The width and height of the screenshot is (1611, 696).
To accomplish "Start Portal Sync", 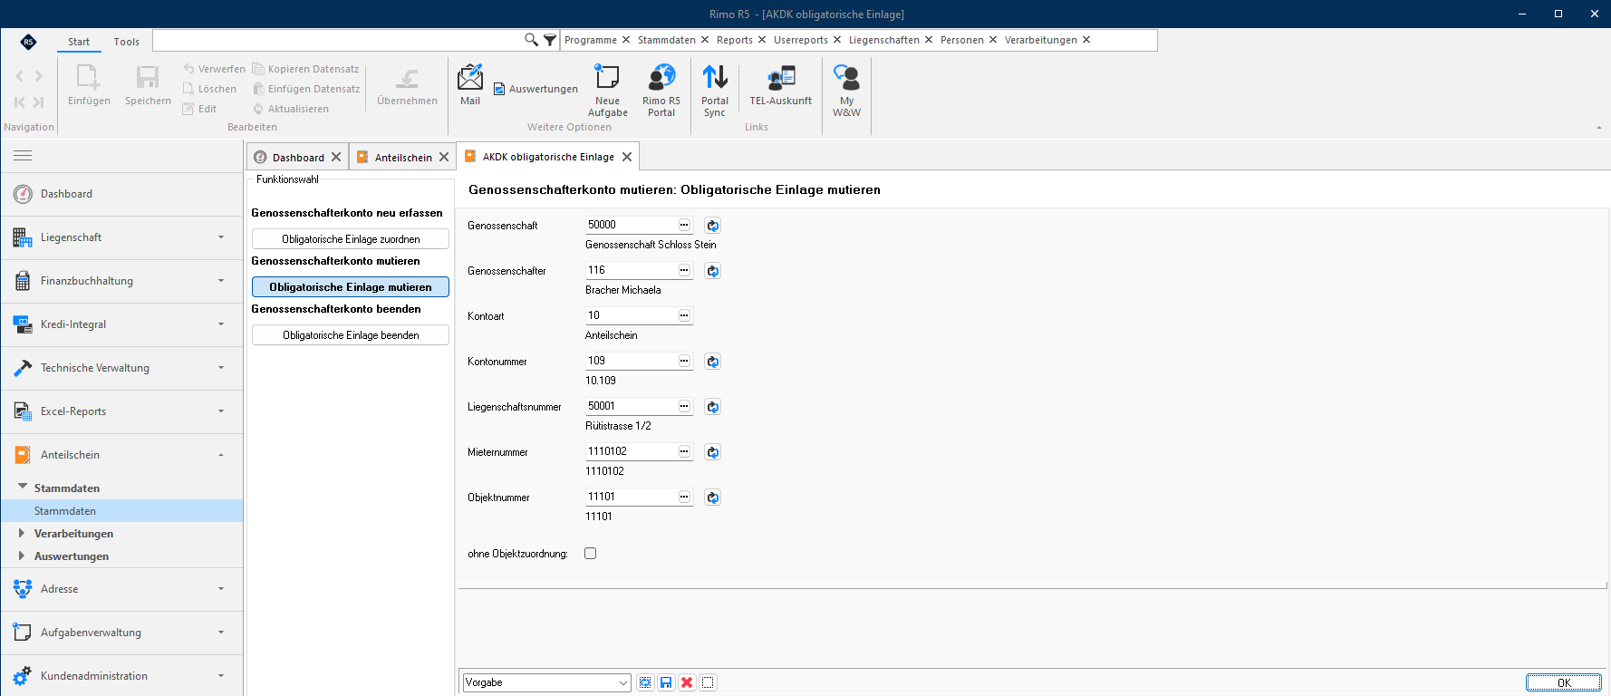I will pyautogui.click(x=715, y=91).
